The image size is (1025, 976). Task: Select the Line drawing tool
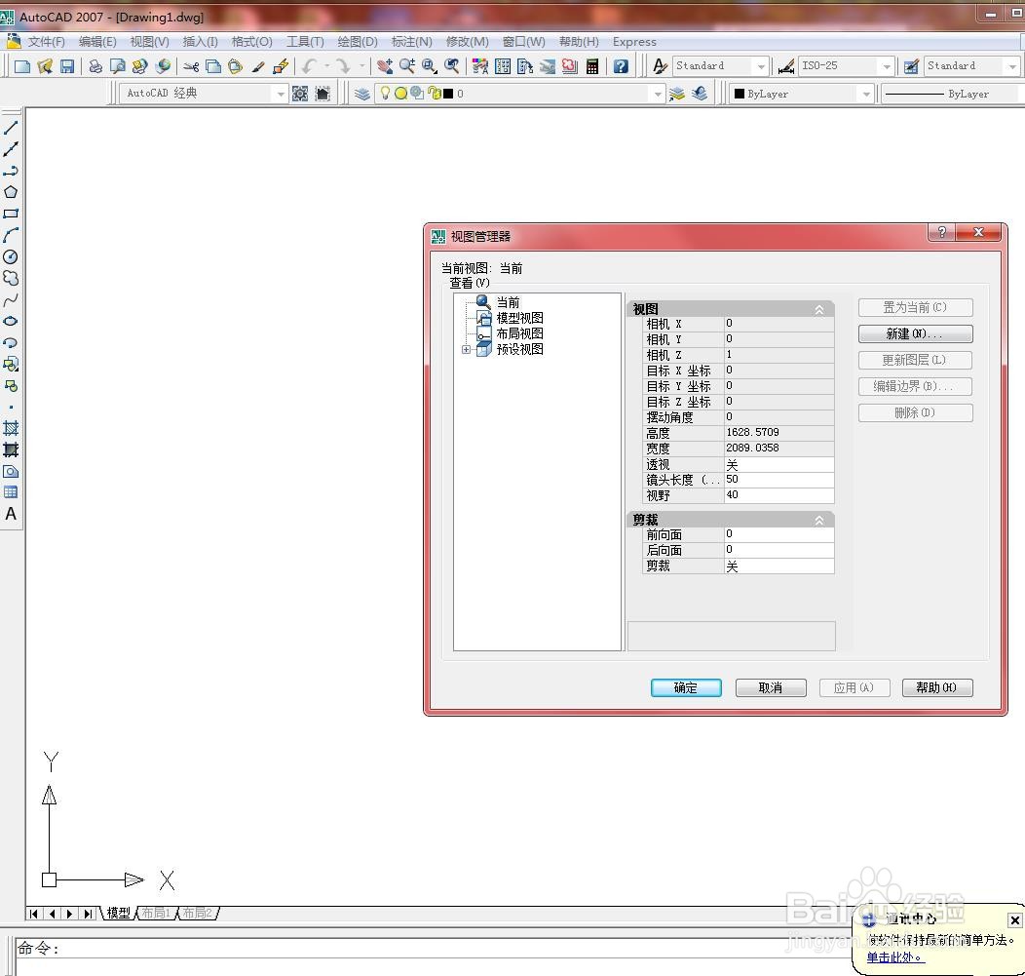coord(11,128)
